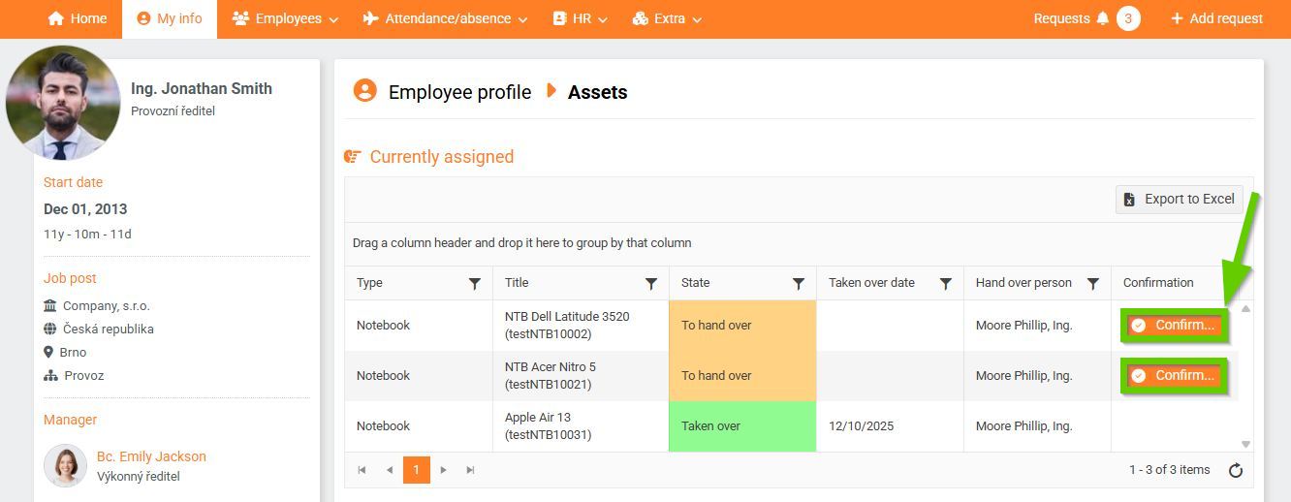Select the My info tab

tap(170, 18)
